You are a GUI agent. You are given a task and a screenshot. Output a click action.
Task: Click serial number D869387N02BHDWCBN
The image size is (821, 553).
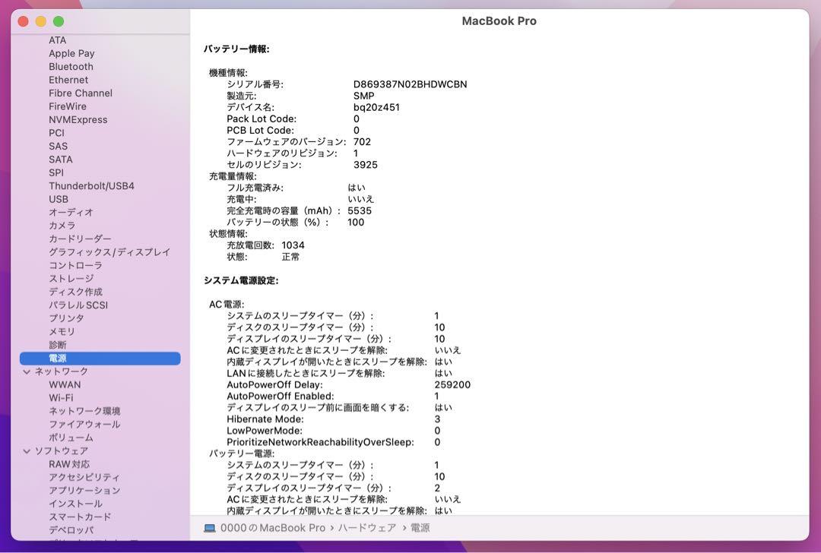point(410,84)
